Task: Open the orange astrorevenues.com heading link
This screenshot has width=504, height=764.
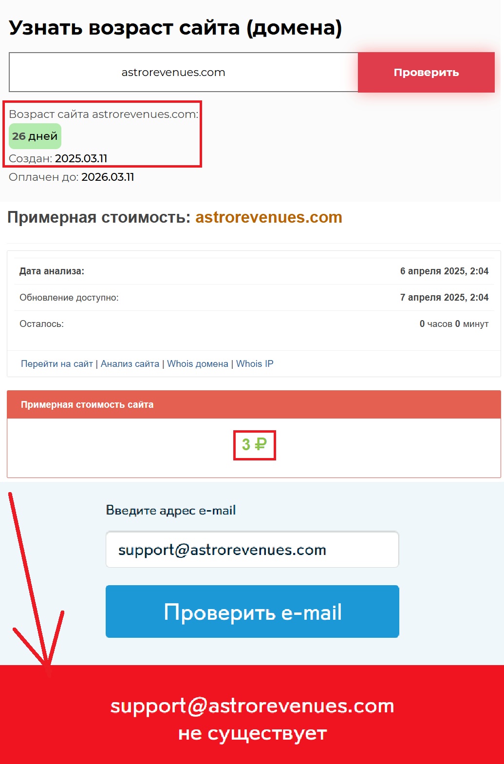Action: pyautogui.click(x=269, y=217)
